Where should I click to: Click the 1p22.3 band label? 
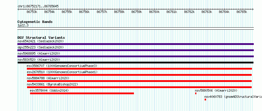23,25
